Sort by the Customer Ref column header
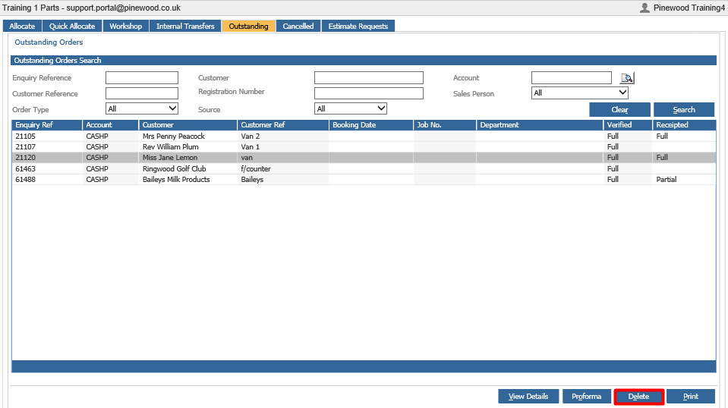The image size is (728, 408). [283, 124]
